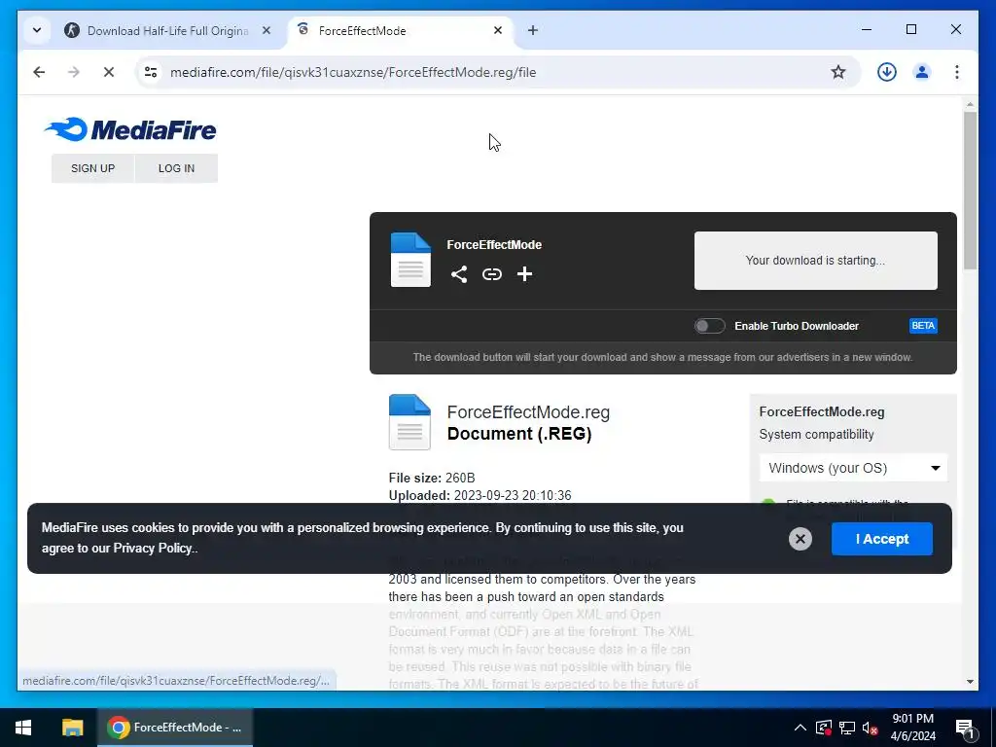Screen dimensions: 996x747
Task: Click the scrollbar up arrow
Action: tap(970, 104)
